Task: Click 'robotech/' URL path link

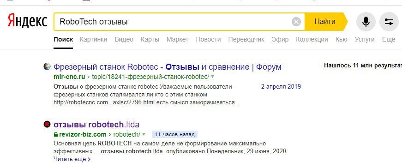Action: [x=127, y=134]
